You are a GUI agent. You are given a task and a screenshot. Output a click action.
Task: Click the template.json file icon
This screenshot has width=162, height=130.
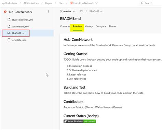click(9, 40)
